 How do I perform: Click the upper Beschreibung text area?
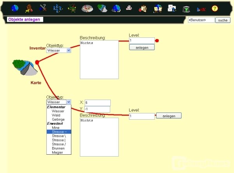coord(99,60)
